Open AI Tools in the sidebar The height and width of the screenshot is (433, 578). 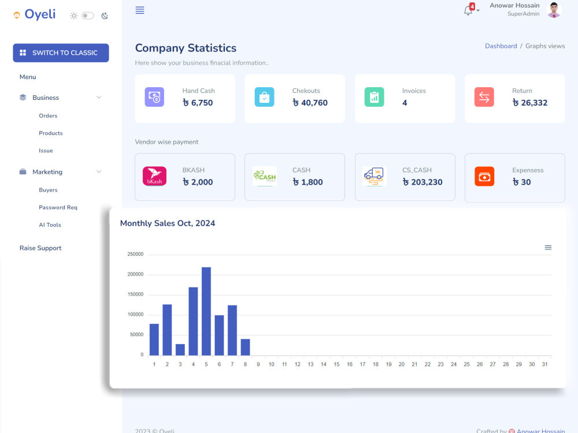click(x=50, y=225)
